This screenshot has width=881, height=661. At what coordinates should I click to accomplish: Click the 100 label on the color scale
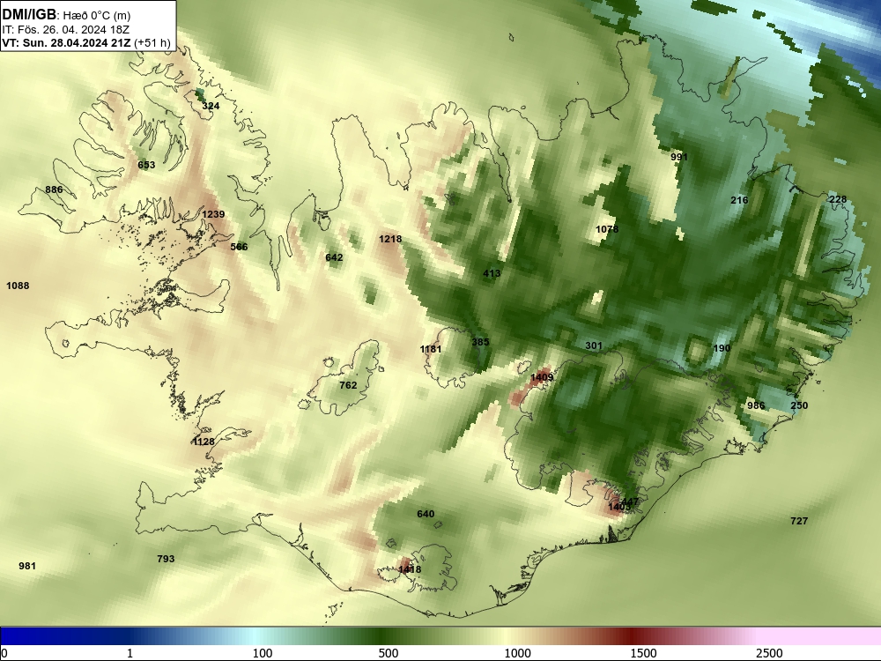coord(263,653)
